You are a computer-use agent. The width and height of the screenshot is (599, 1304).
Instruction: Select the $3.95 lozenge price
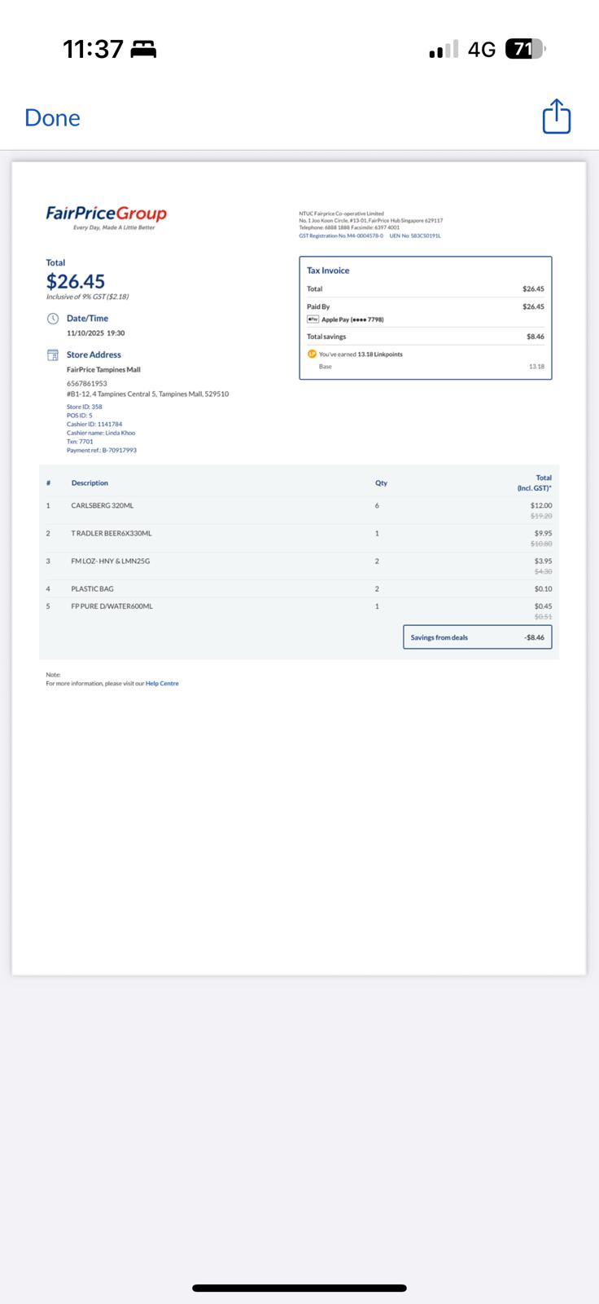(543, 562)
